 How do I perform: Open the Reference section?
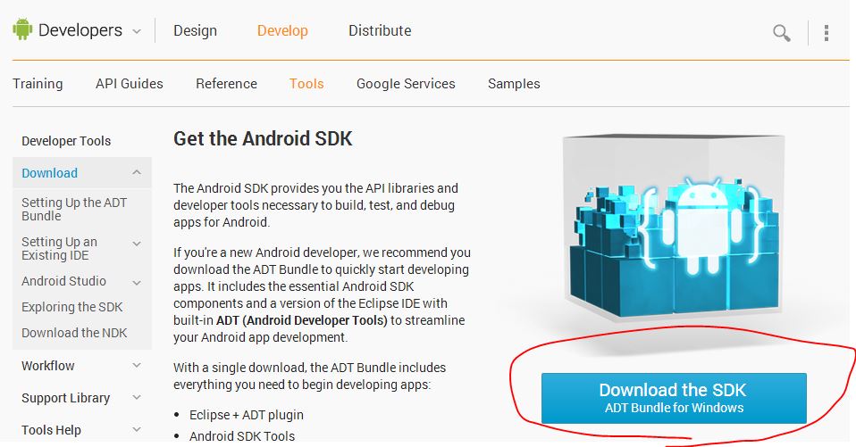227,83
